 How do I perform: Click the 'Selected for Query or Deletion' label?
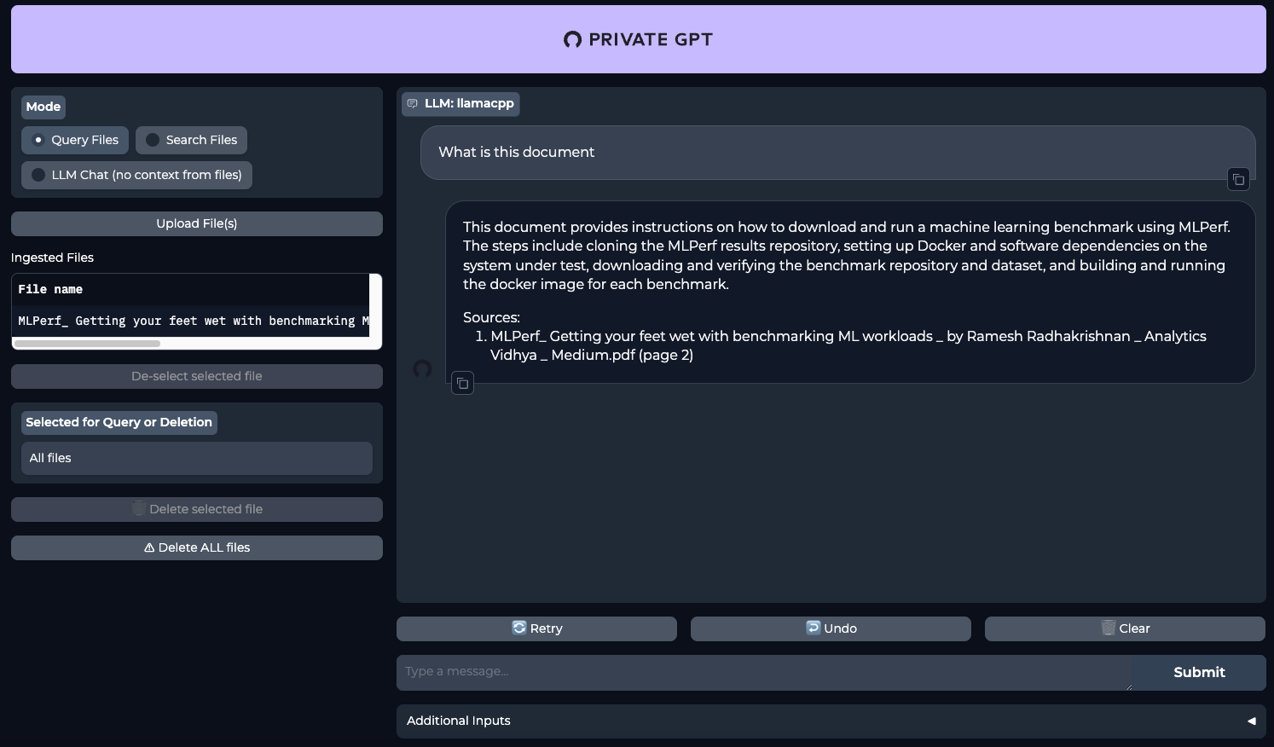point(119,422)
